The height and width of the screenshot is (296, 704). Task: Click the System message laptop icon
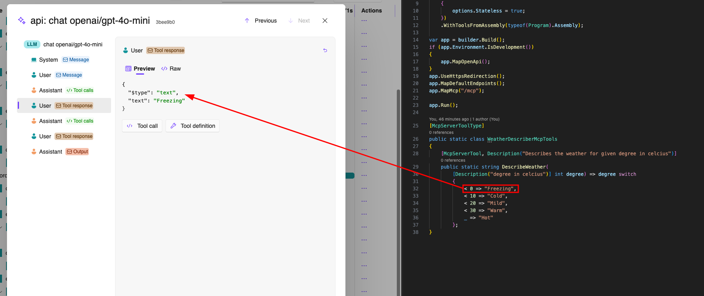tap(34, 60)
